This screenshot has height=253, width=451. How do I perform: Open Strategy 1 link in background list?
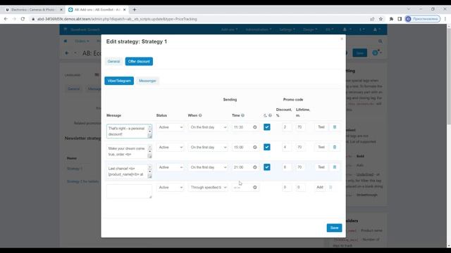point(75,169)
